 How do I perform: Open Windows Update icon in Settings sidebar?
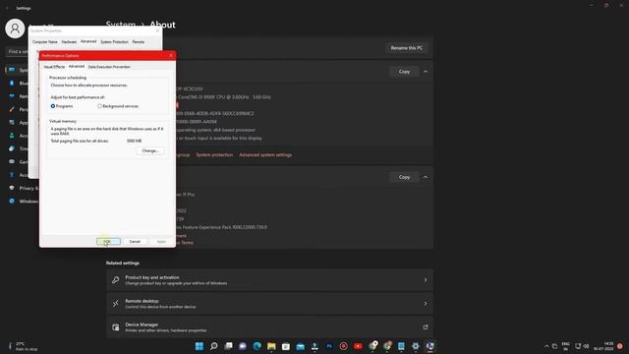[12, 201]
